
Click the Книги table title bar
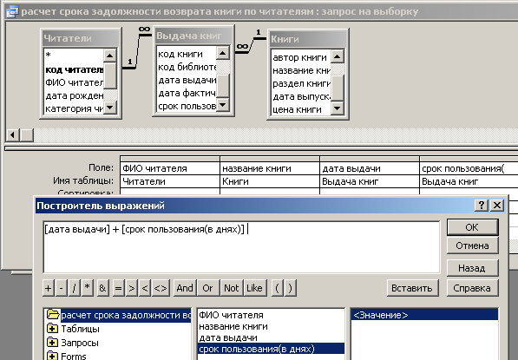308,39
